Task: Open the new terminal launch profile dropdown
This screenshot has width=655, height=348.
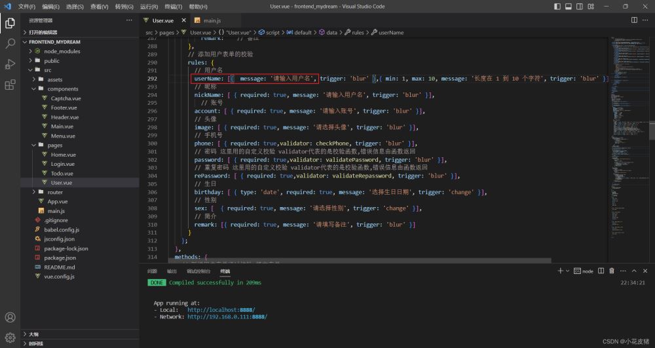Action: click(x=568, y=271)
